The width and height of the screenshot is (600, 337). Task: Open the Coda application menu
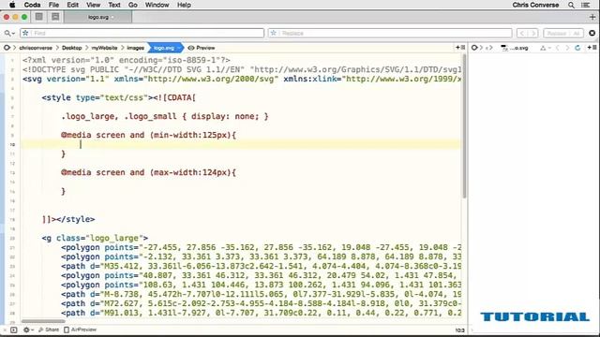click(x=32, y=5)
